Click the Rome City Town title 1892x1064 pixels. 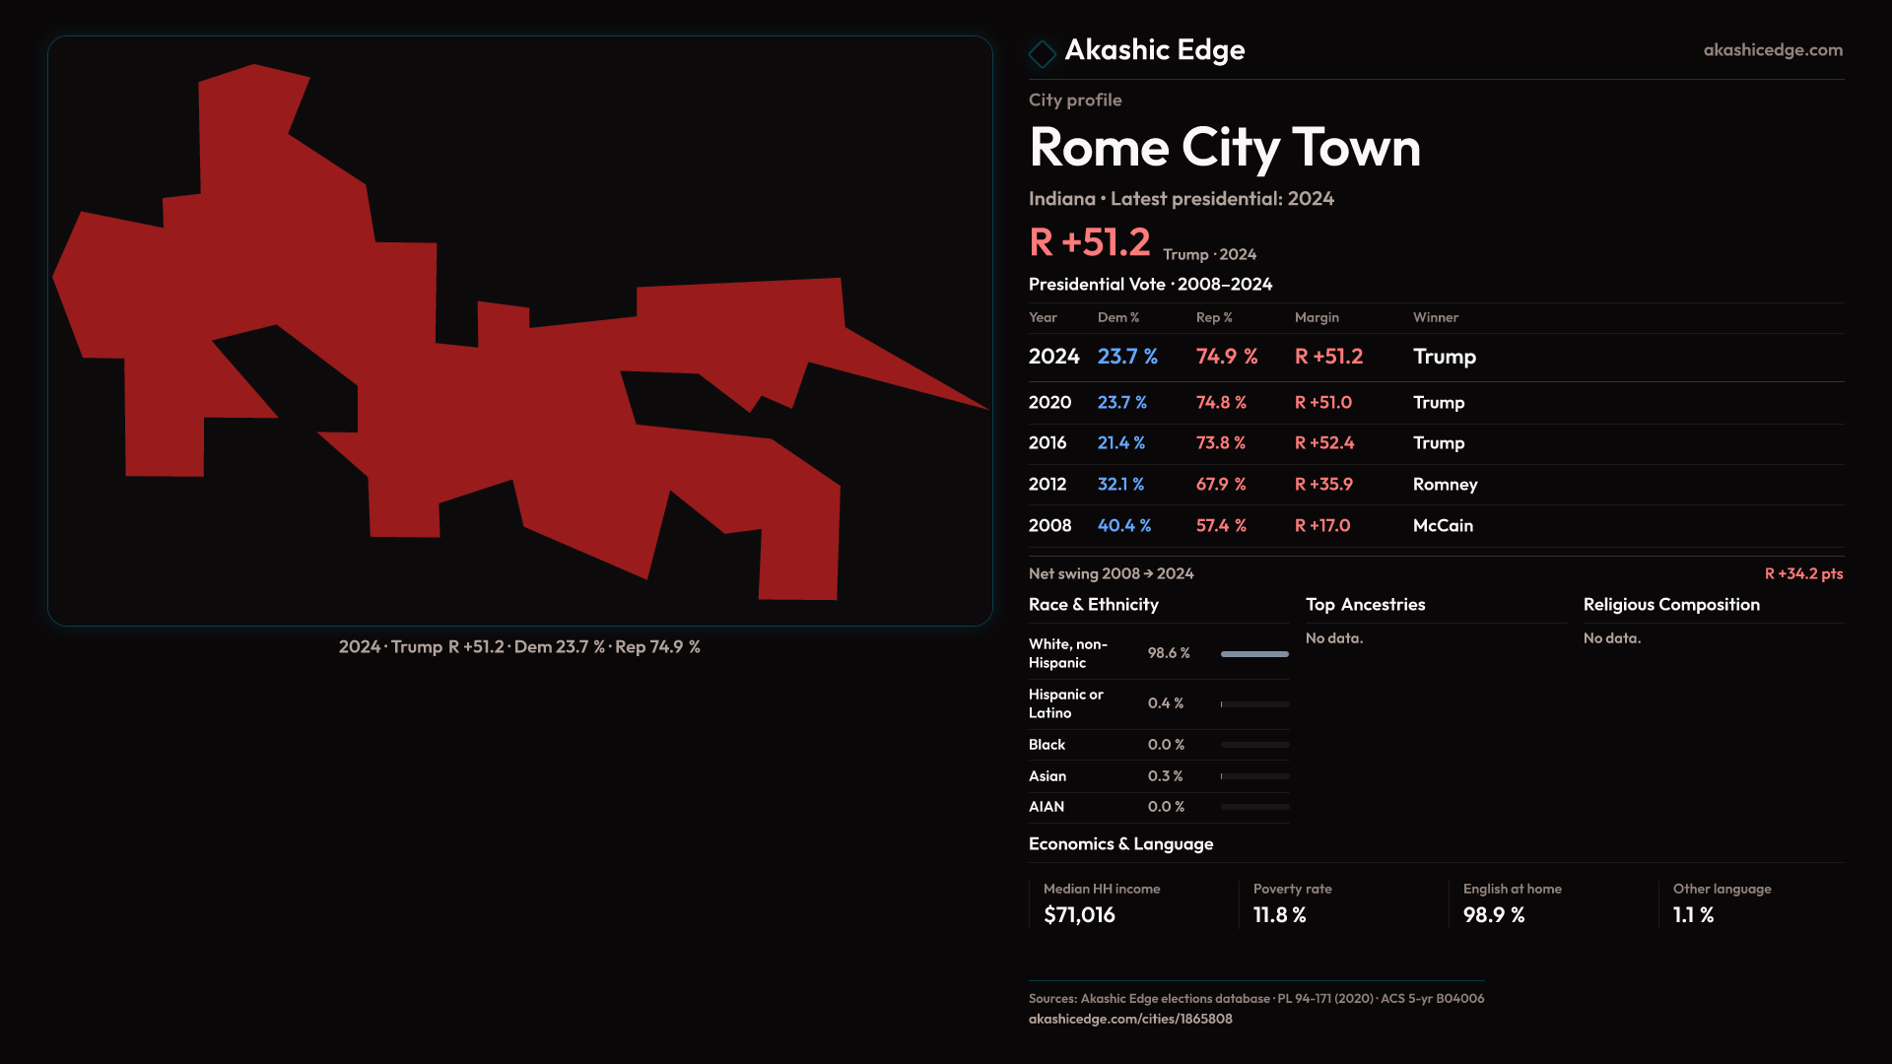1224,148
